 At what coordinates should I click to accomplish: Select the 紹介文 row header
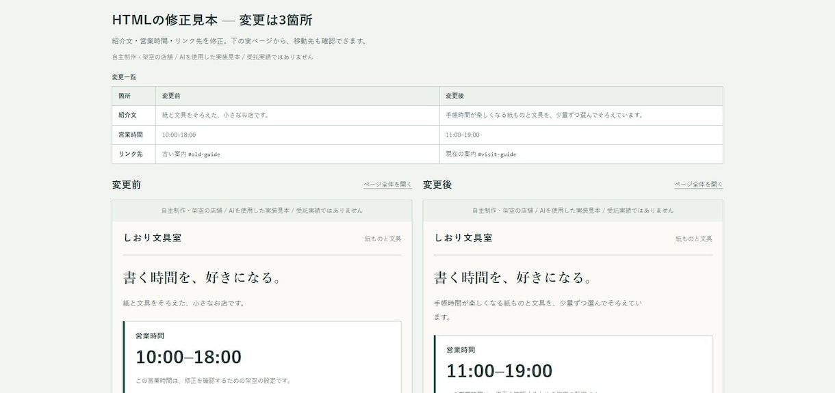click(133, 115)
